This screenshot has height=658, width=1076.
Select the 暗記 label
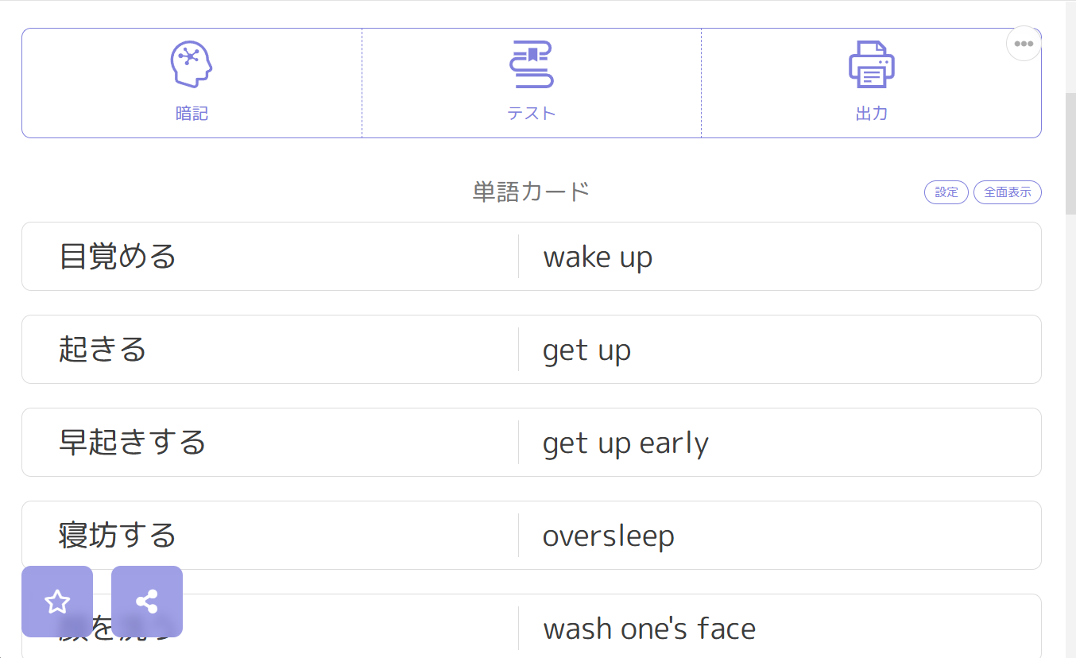click(192, 114)
